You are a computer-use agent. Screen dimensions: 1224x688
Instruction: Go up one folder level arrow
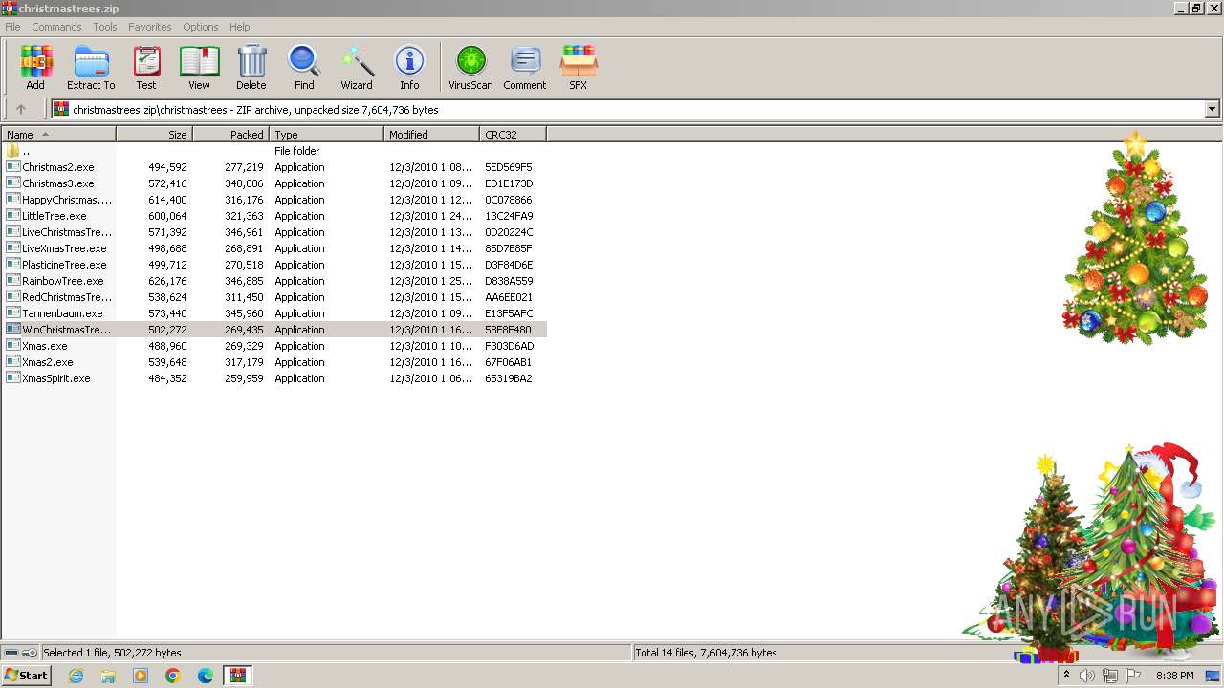(21, 110)
